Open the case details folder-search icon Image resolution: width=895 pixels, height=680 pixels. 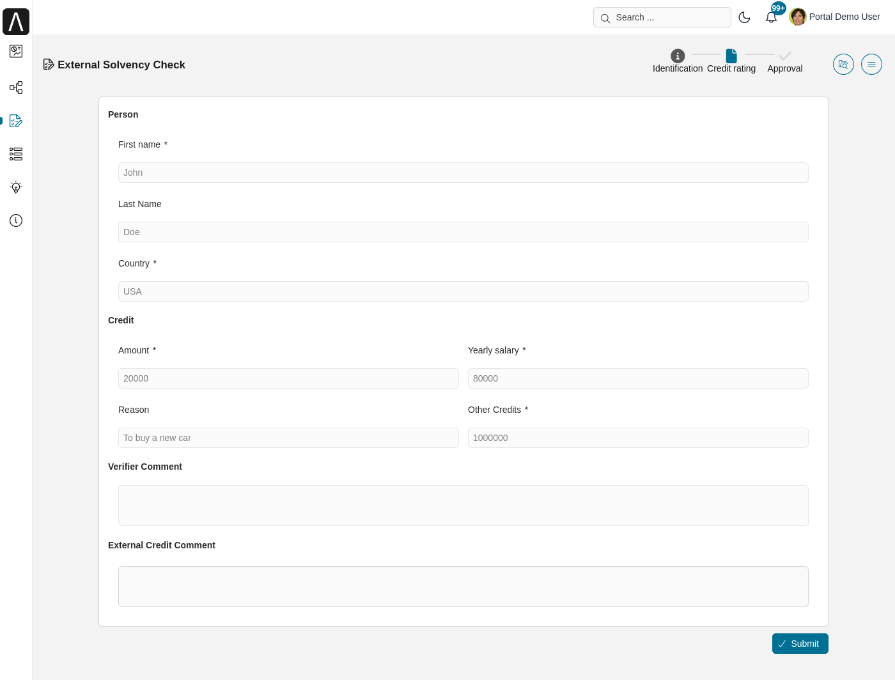pyautogui.click(x=843, y=64)
